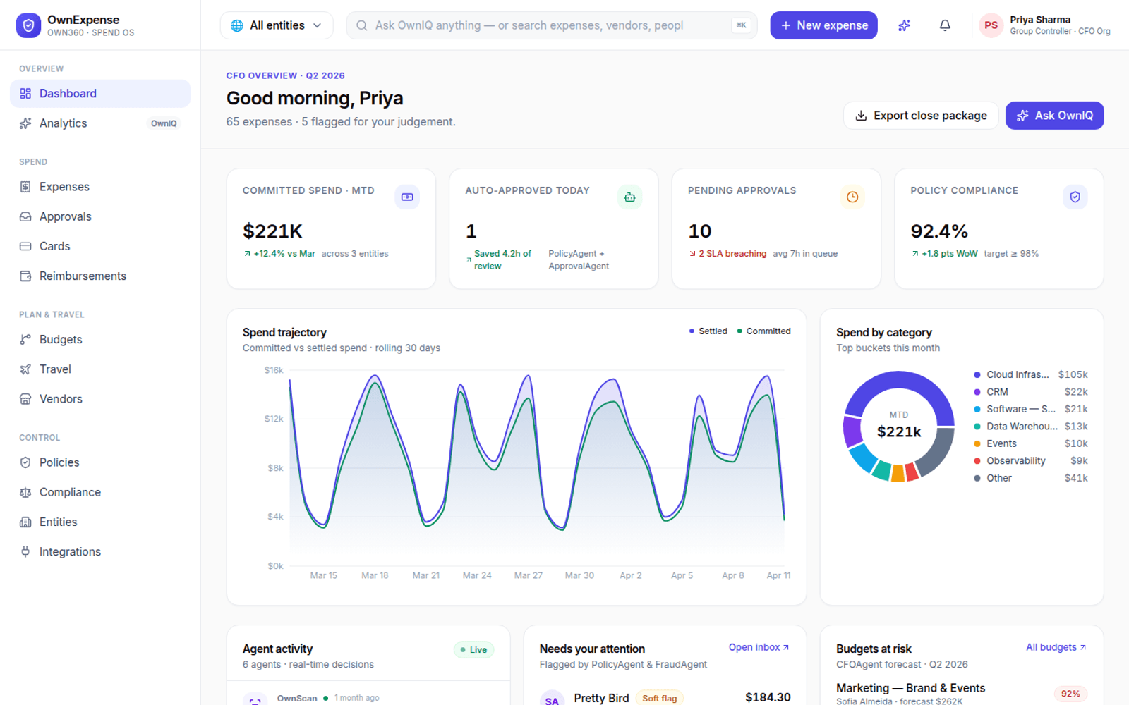Open the All budgets link
Image resolution: width=1129 pixels, height=705 pixels.
tap(1056, 647)
